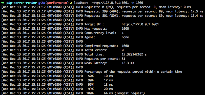Click the 'Requests per second:' summary label

pyautogui.click(x=102, y=59)
